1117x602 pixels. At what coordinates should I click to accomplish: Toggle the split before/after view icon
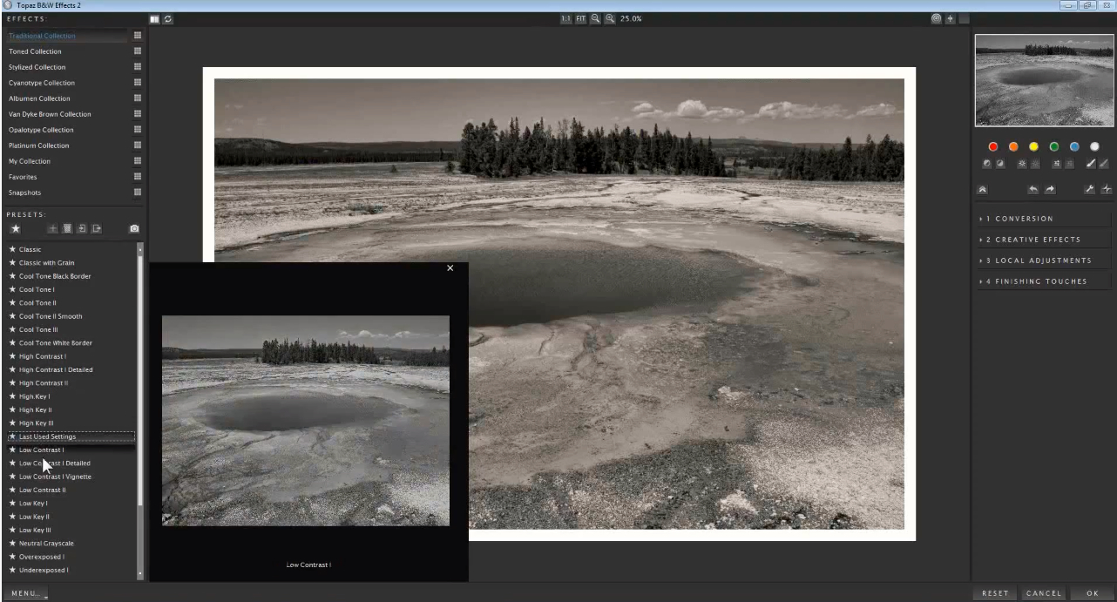click(x=154, y=18)
